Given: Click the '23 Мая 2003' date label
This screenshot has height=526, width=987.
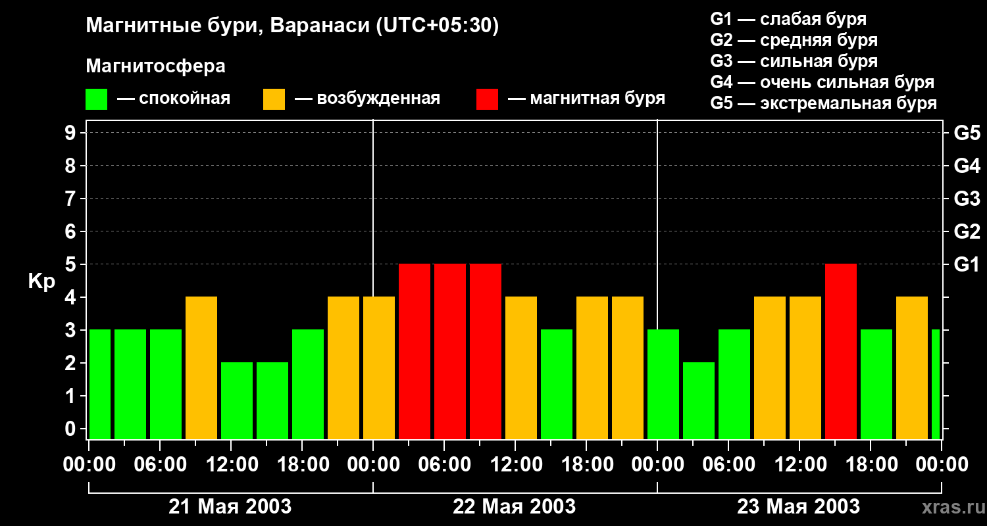Looking at the screenshot, I should pyautogui.click(x=799, y=506).
